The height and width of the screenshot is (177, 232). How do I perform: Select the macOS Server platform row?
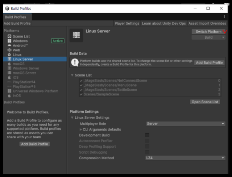click(35, 73)
